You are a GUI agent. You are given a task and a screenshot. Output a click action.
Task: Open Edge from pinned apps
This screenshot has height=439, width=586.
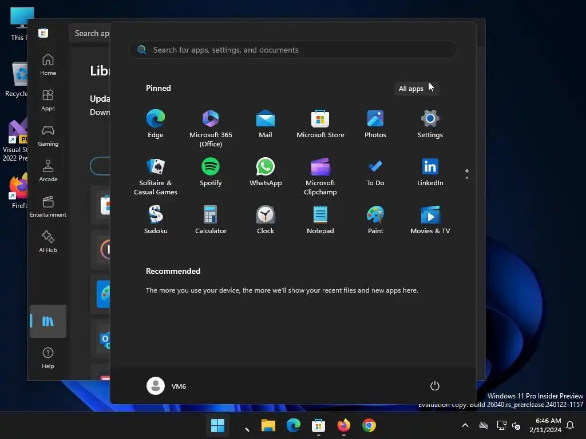(x=156, y=124)
